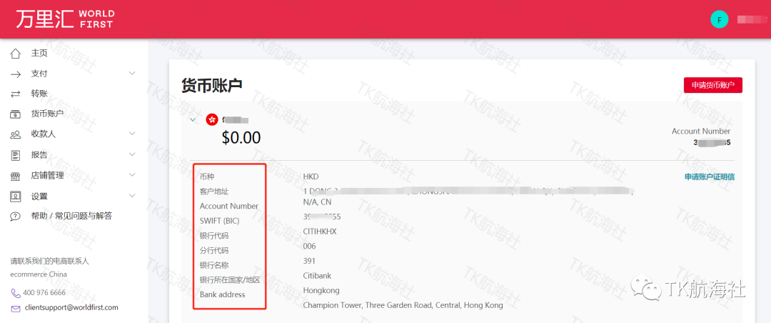Click the store icon beside 店铺管理
The width and height of the screenshot is (771, 323).
click(x=16, y=175)
